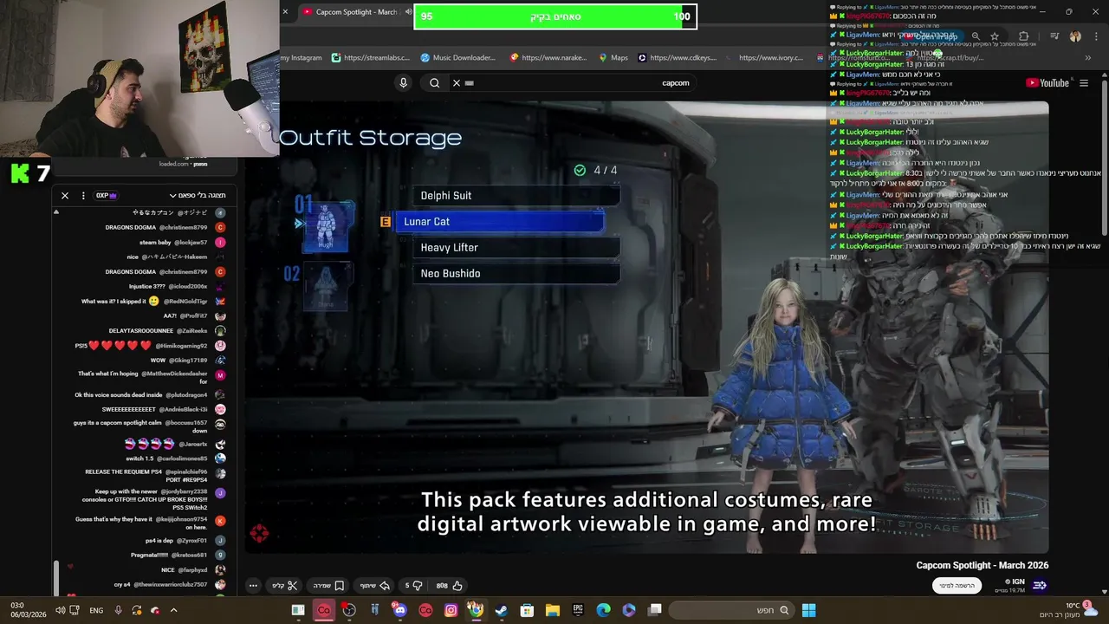The image size is (1109, 624).
Task: Click the share arrow button
Action: pyautogui.click(x=375, y=586)
